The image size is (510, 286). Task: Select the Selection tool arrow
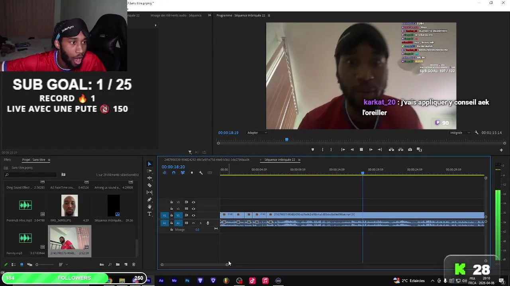pyautogui.click(x=149, y=164)
